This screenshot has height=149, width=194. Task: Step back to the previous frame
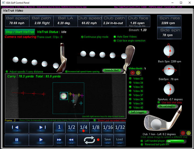pyautogui.click(x=17, y=127)
